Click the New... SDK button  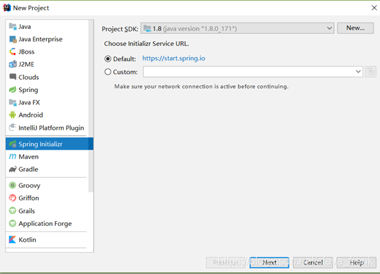tap(355, 28)
